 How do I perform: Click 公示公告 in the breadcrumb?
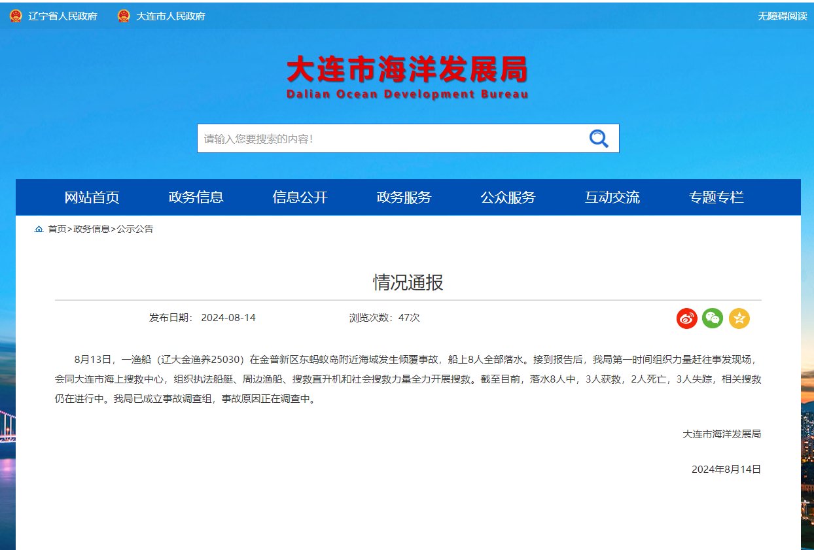135,230
